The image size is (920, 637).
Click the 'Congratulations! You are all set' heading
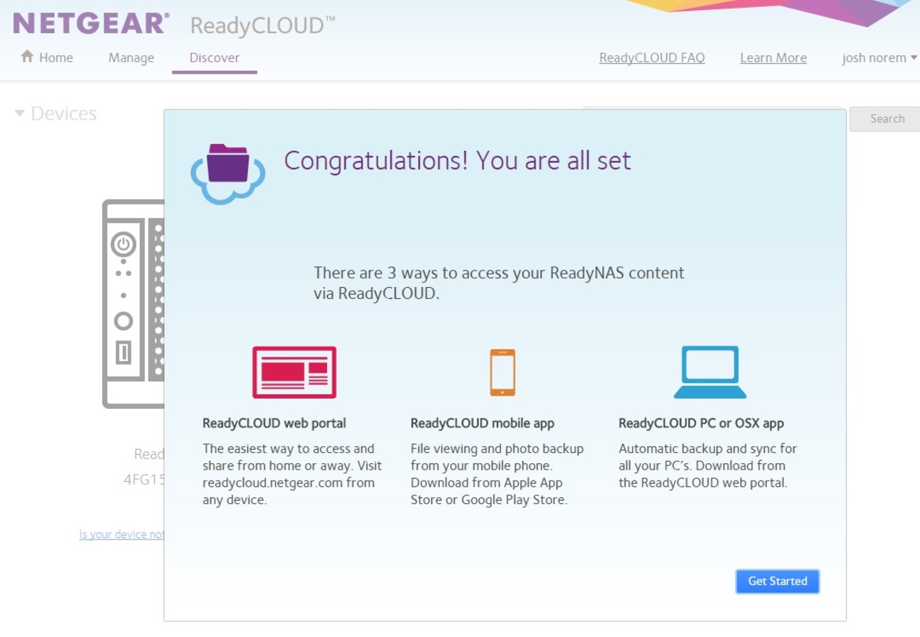tap(457, 160)
